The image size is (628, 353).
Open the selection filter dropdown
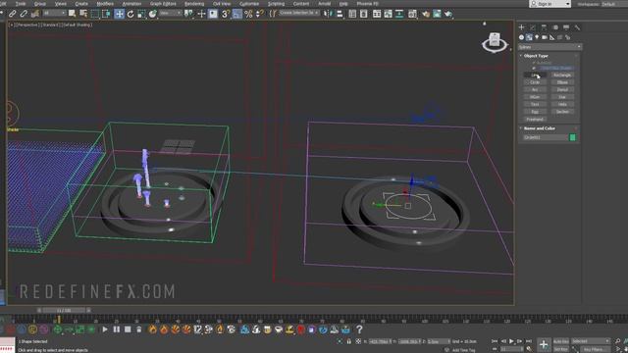pyautogui.click(x=54, y=14)
